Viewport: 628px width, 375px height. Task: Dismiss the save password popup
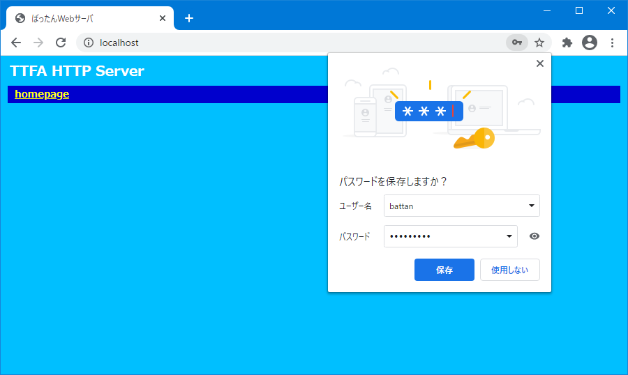[540, 63]
